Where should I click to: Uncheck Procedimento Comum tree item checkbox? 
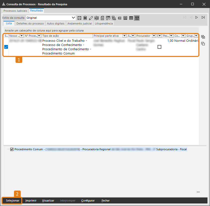click(12, 149)
